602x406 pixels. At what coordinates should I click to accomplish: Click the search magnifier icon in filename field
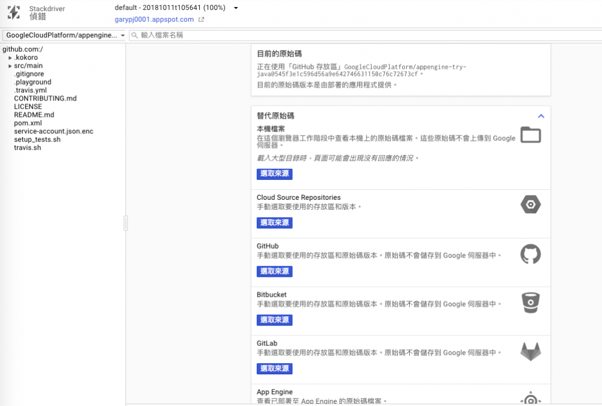coord(135,35)
